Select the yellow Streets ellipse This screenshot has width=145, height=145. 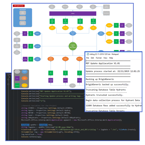(109, 34)
